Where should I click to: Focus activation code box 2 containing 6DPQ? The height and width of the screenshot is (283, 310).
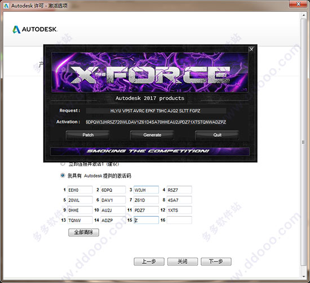click(x=113, y=190)
